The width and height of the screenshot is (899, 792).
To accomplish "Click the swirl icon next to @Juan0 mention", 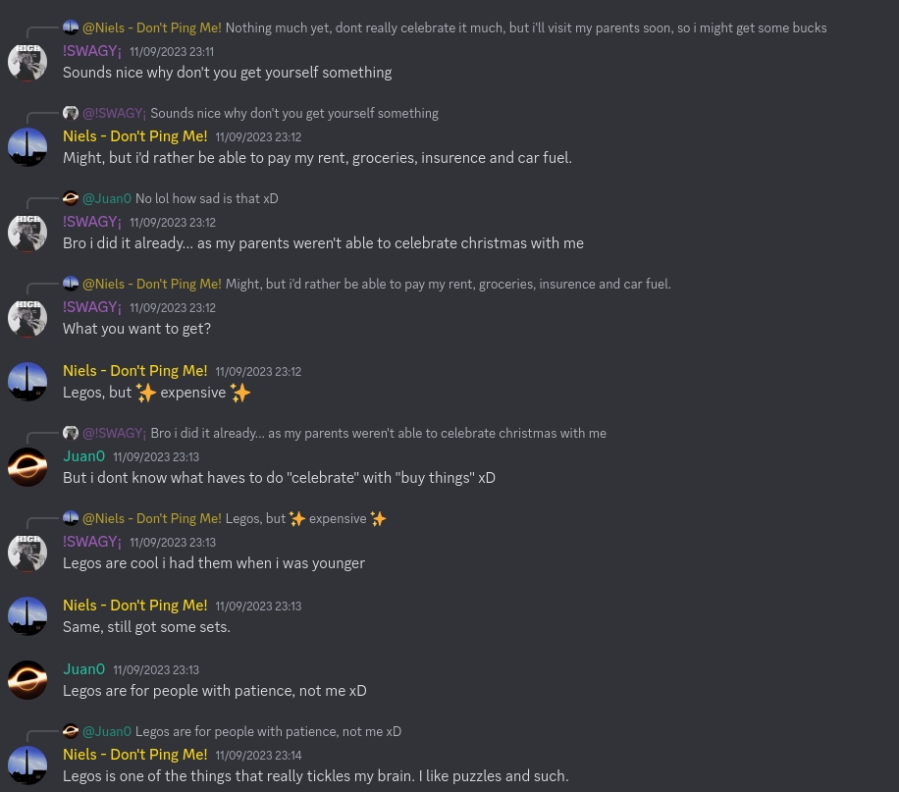I will 71,198.
